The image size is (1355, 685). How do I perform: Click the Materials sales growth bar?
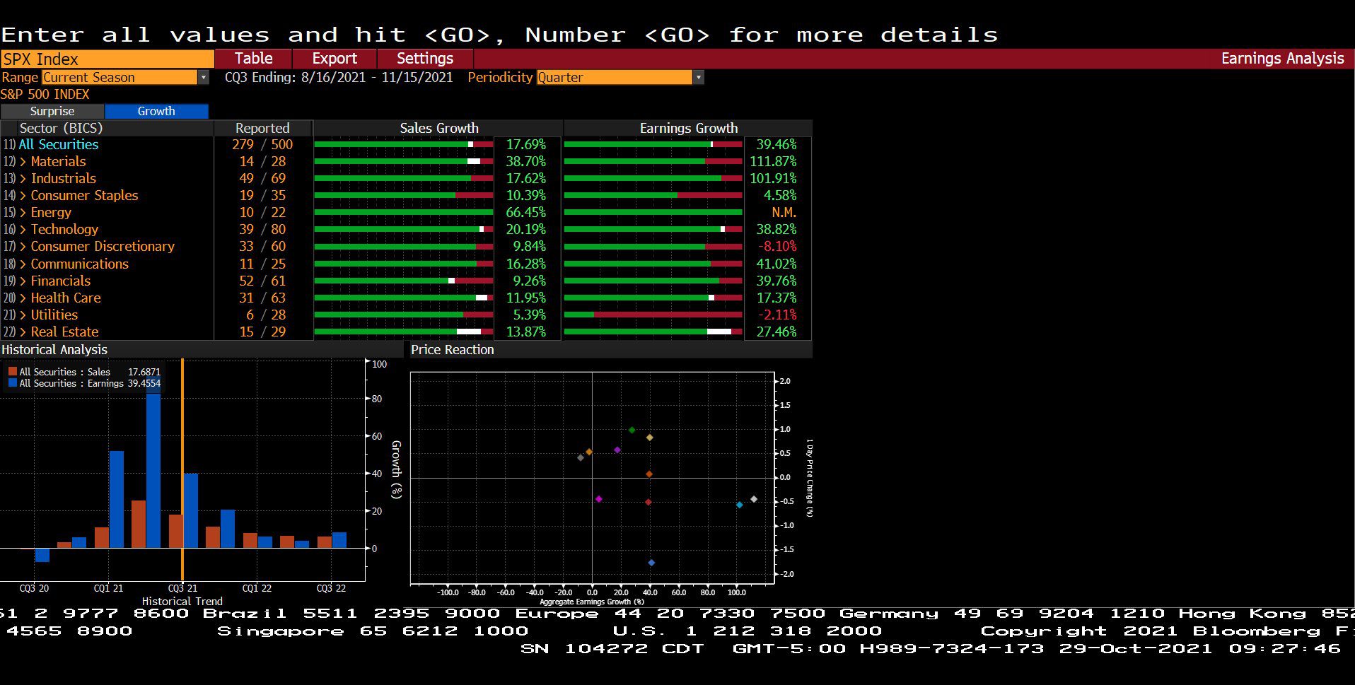click(404, 161)
